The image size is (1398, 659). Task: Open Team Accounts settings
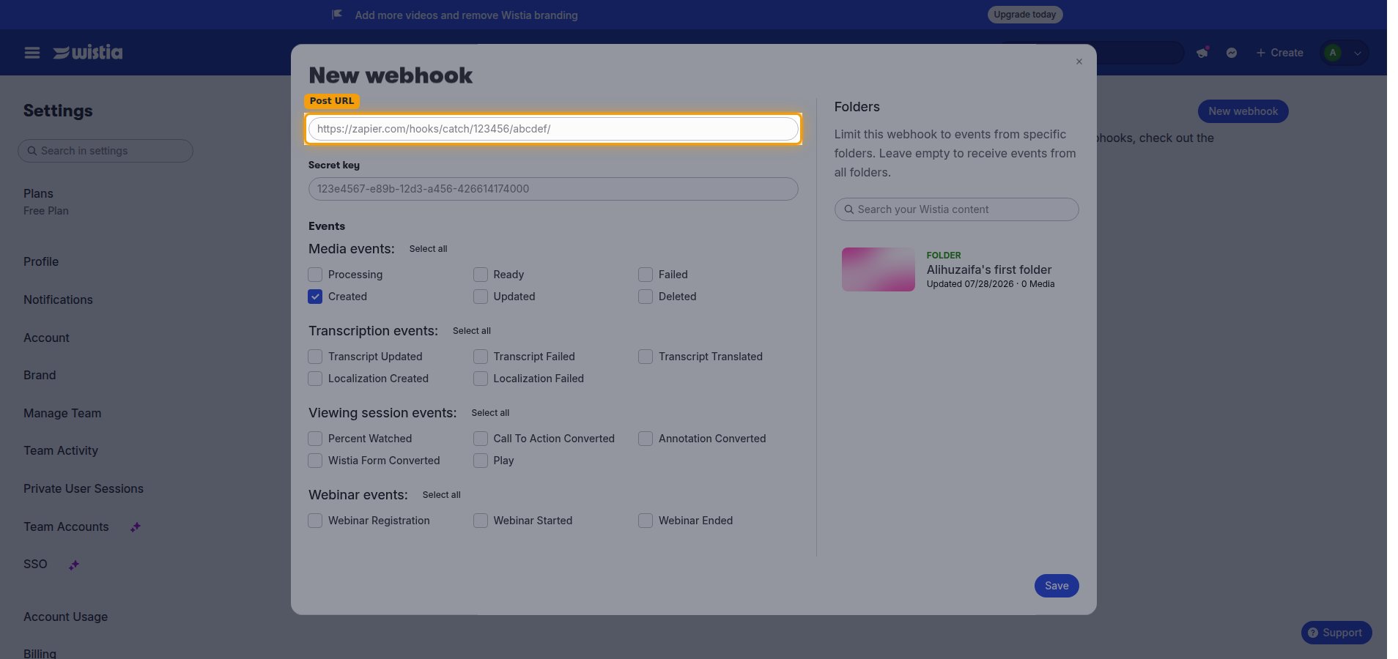point(66,527)
